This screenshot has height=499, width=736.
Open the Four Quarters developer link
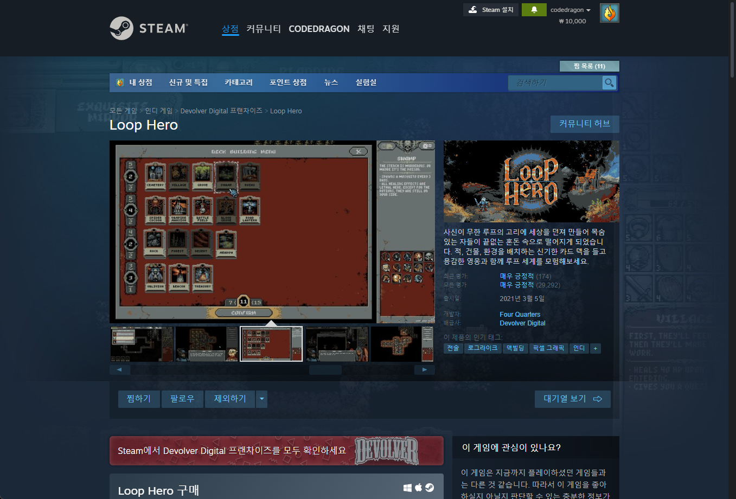pyautogui.click(x=520, y=315)
